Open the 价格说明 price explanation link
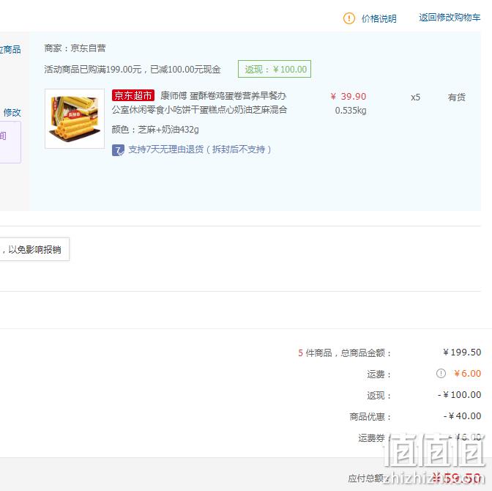The width and height of the screenshot is (492, 491). tap(379, 18)
